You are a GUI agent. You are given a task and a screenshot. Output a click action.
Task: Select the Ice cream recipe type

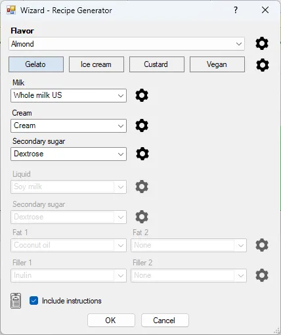tap(97, 64)
